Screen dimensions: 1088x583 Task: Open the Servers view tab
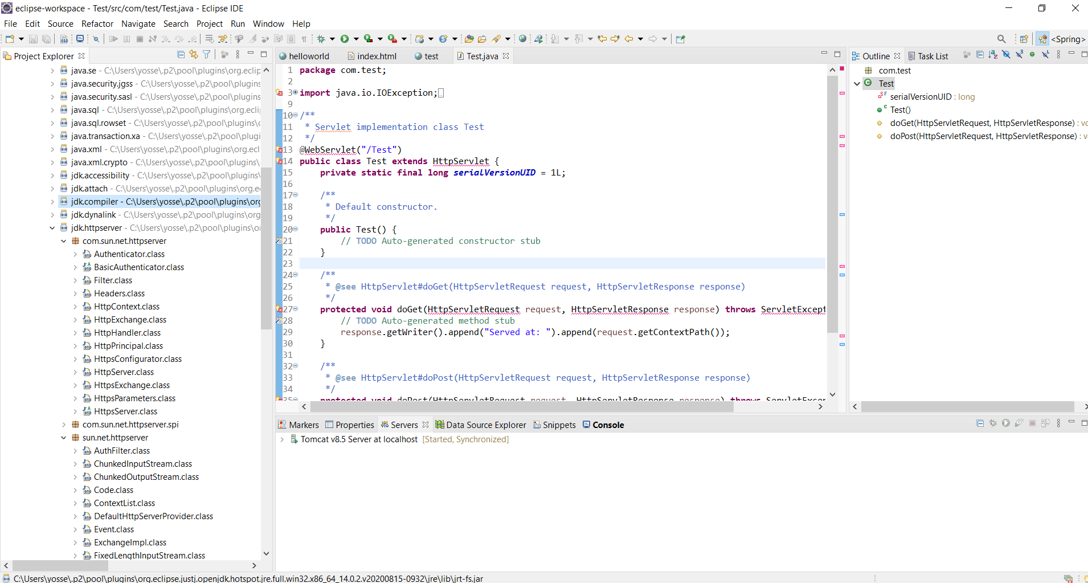click(x=401, y=424)
